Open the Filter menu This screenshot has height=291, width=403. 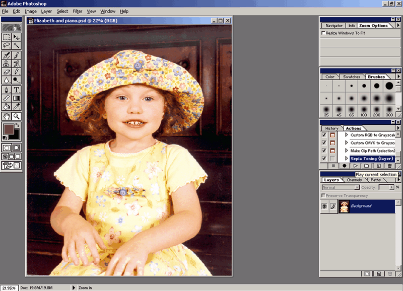77,11
